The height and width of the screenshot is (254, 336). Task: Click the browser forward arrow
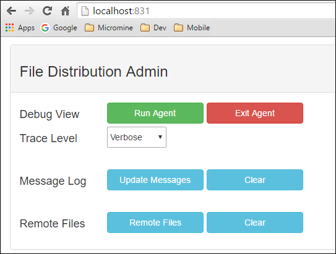[29, 11]
